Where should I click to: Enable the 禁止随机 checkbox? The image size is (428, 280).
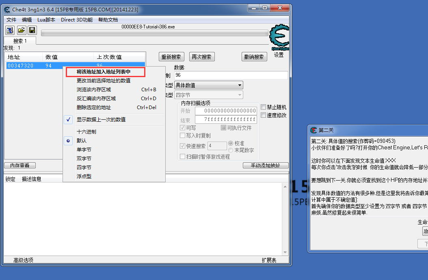click(x=264, y=107)
